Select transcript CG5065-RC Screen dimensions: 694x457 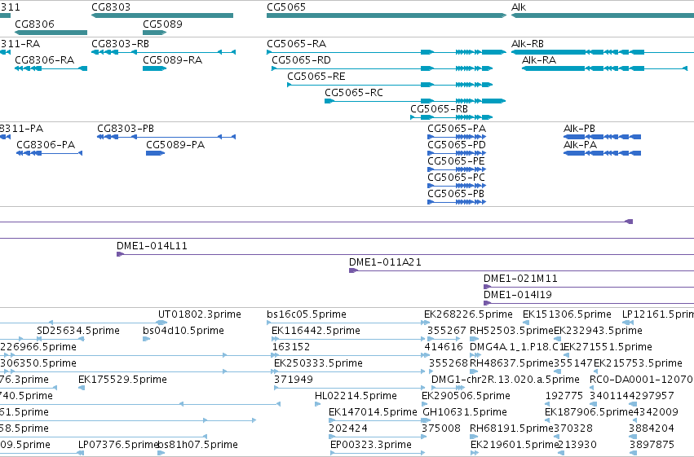[415, 101]
